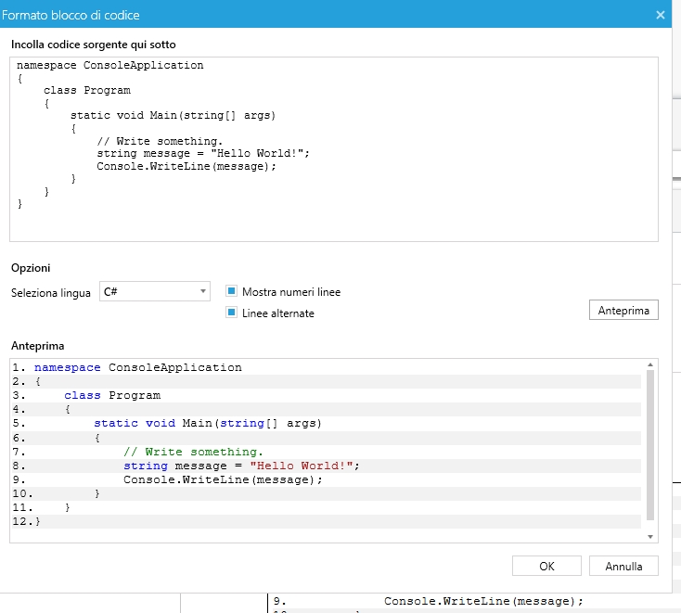Click the Anteprima preview button
The width and height of the screenshot is (681, 613).
pyautogui.click(x=623, y=310)
